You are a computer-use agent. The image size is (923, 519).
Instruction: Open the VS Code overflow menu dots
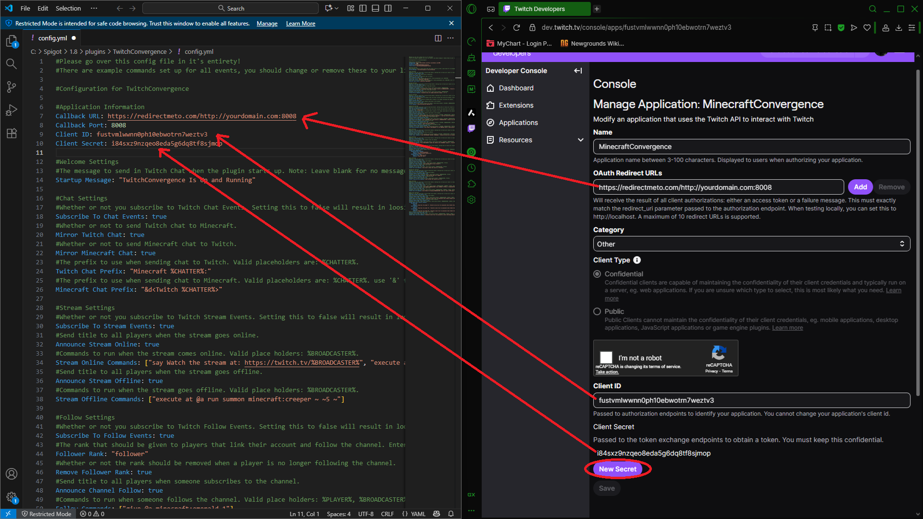(x=94, y=8)
